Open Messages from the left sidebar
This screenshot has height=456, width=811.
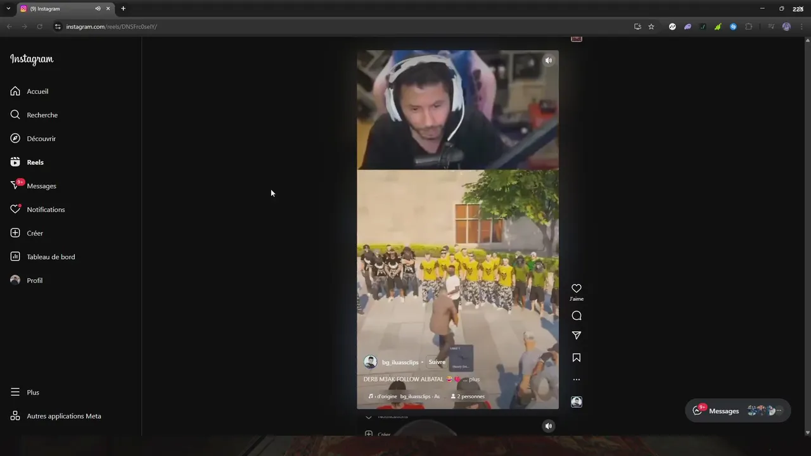(33, 186)
